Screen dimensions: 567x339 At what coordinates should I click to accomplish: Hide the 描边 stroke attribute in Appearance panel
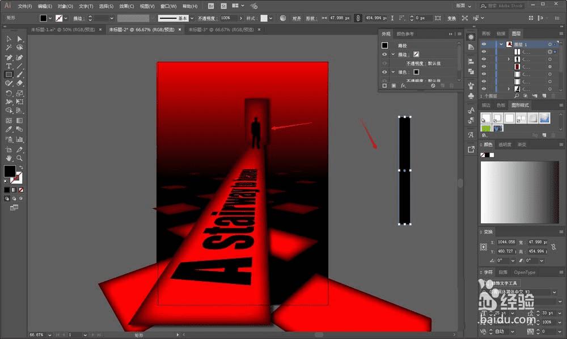pos(384,54)
